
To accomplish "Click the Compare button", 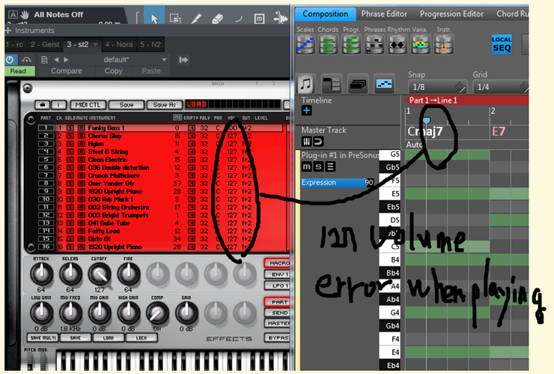I will pos(67,71).
